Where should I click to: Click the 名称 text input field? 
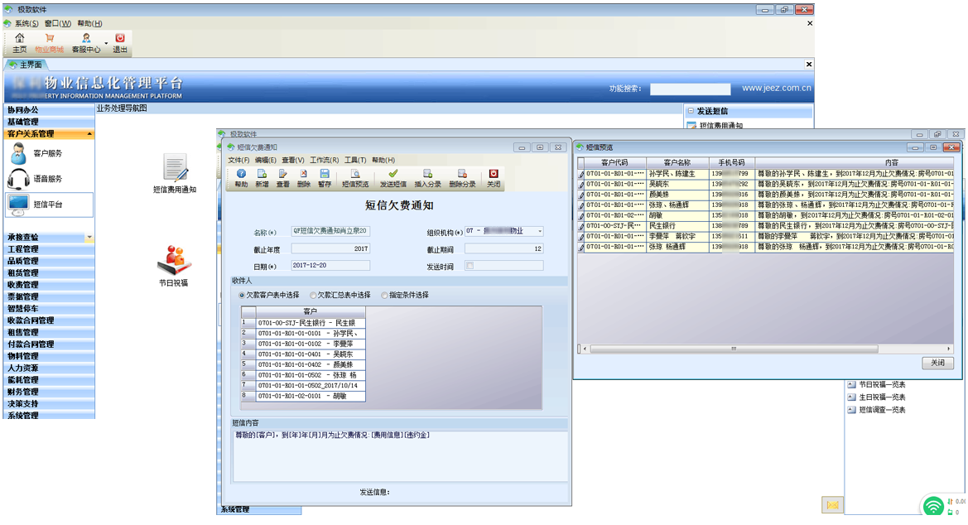point(330,232)
